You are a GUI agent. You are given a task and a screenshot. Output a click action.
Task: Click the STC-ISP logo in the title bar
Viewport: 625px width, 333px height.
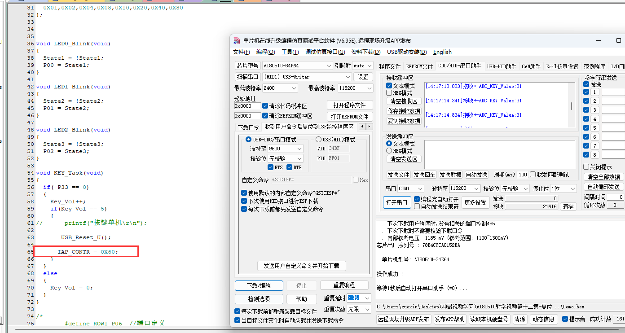click(237, 40)
